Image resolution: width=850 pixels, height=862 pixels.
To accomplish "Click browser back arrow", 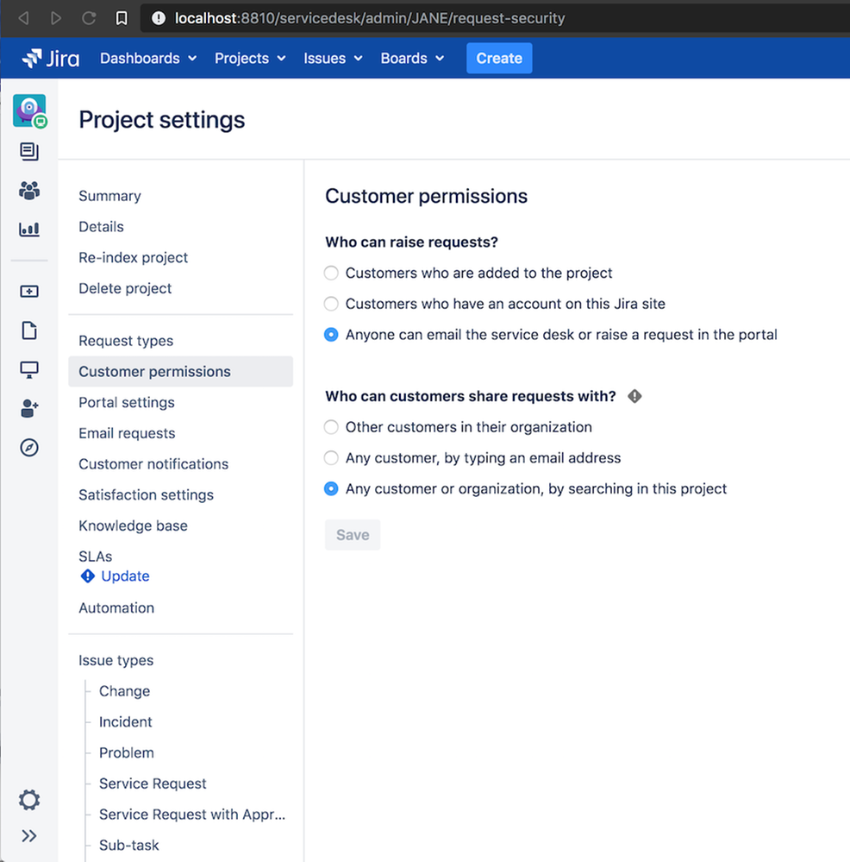I will 23,18.
